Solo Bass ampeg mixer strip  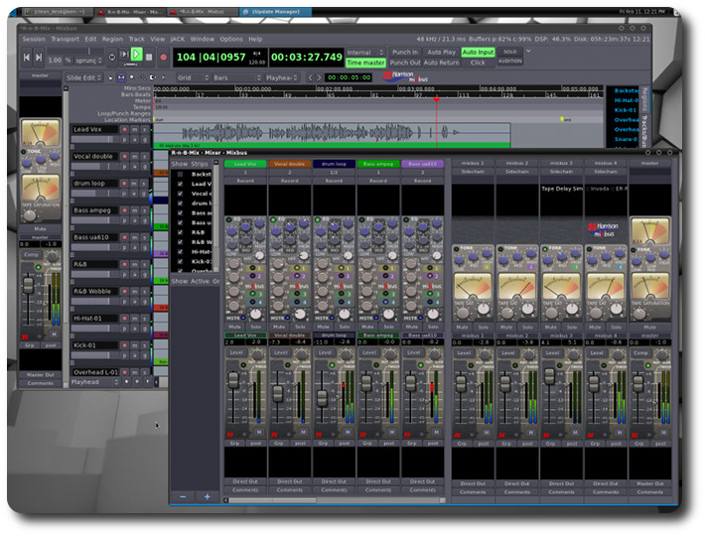click(389, 327)
